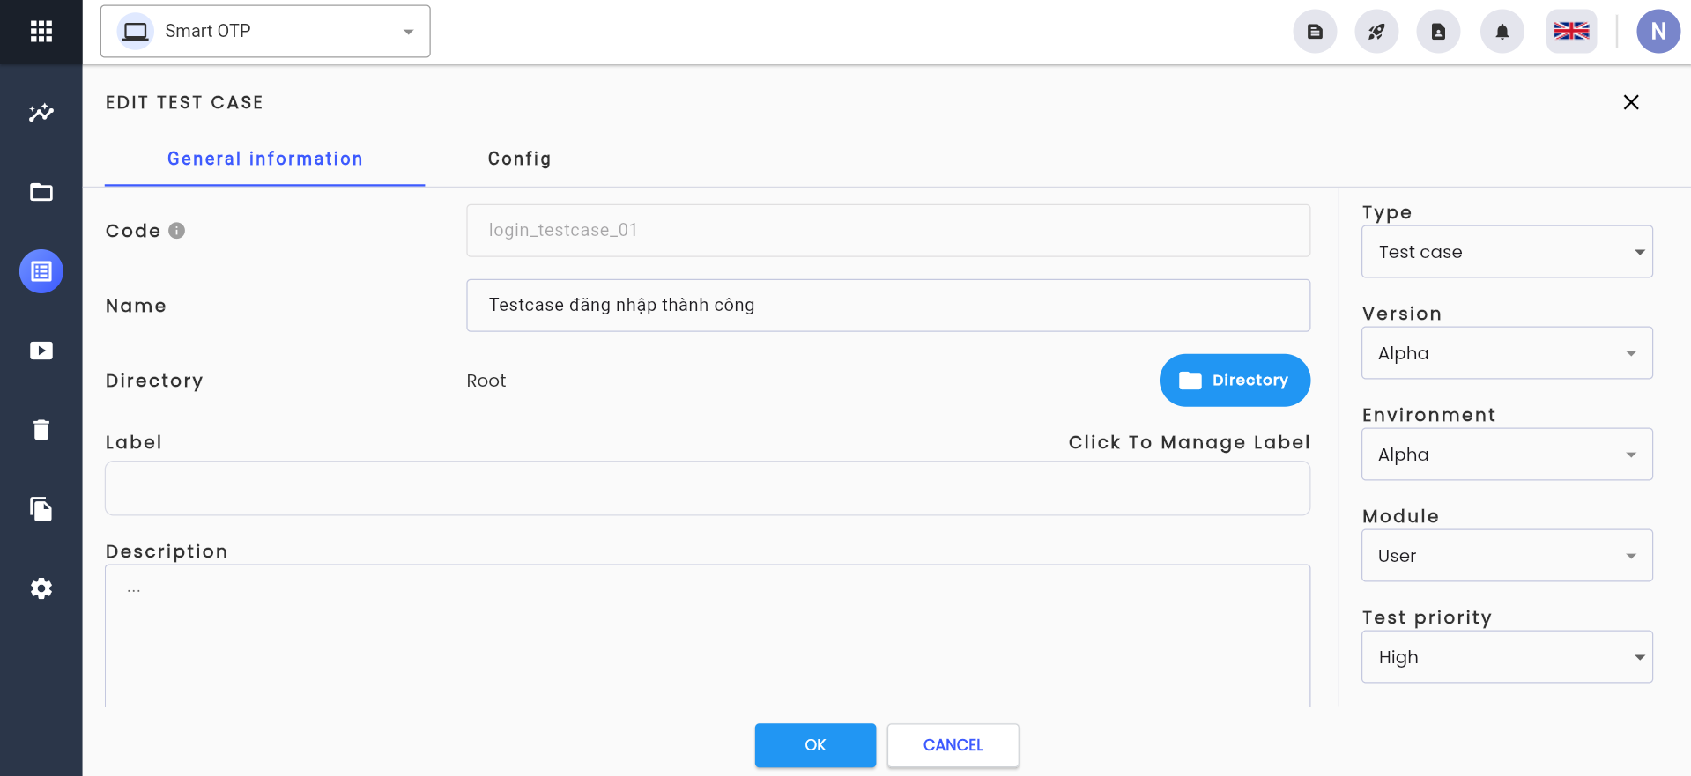Expand the Smart OTP project dropdown

(x=265, y=32)
